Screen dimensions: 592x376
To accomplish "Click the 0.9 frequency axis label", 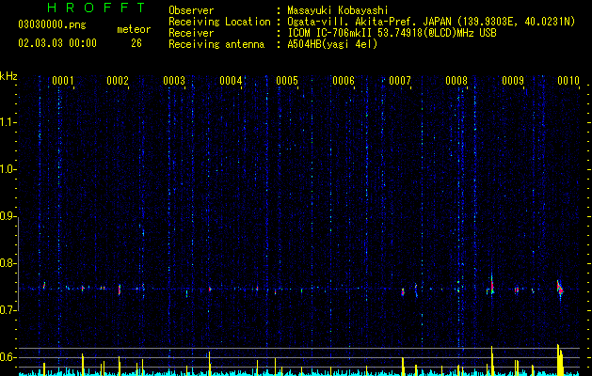I will [x=8, y=216].
